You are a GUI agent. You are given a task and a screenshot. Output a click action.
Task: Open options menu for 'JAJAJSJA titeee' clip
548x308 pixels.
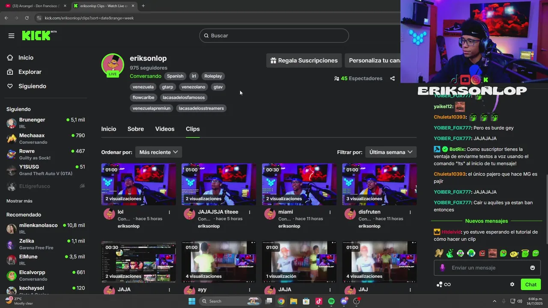(x=250, y=212)
